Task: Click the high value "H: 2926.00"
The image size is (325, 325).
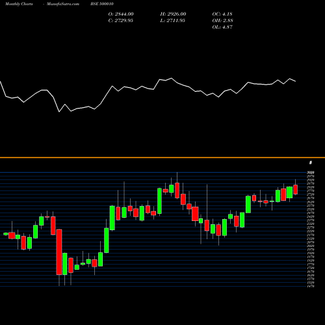Action: click(x=173, y=14)
